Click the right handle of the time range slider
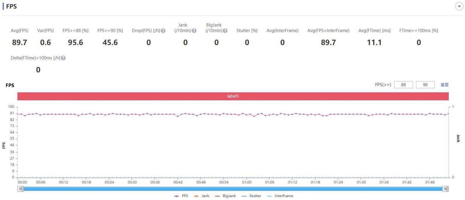This screenshot has height=200, width=465. (x=446, y=188)
